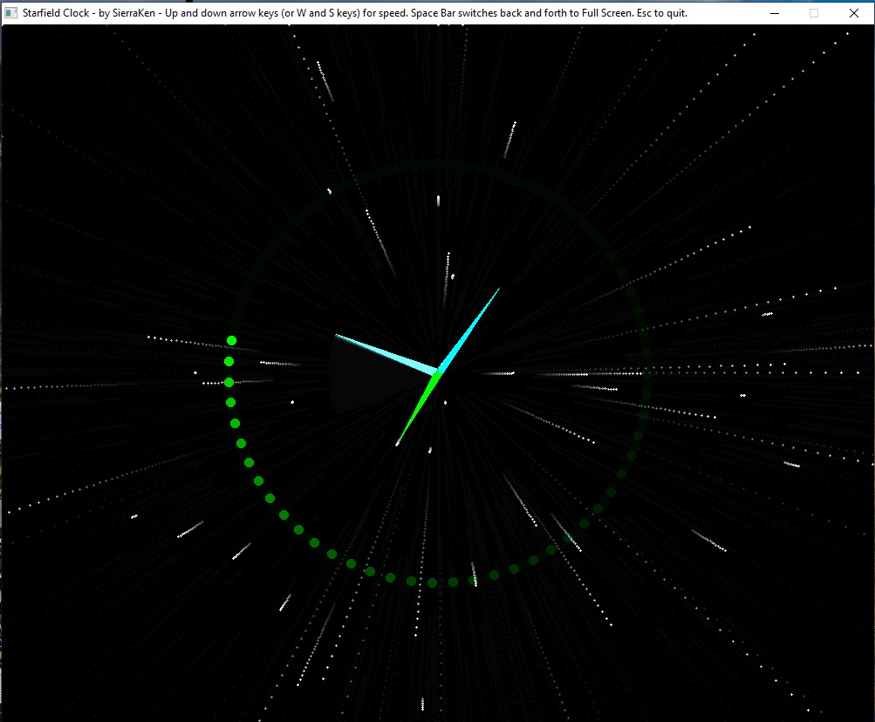
Task: Click the title bar text by SierraKen
Action: [x=349, y=13]
